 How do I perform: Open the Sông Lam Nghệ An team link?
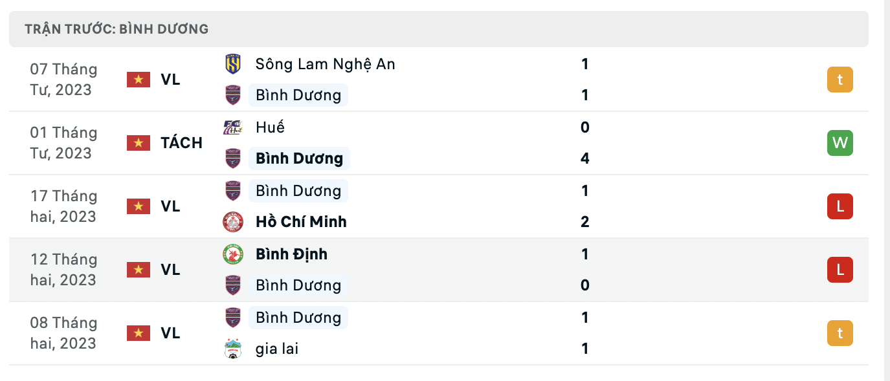325,64
